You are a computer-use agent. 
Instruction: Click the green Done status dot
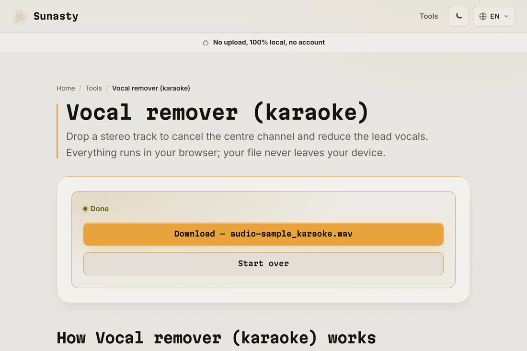click(x=85, y=209)
